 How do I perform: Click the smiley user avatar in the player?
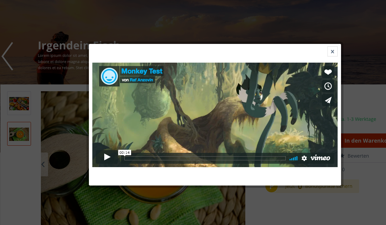[x=109, y=76]
